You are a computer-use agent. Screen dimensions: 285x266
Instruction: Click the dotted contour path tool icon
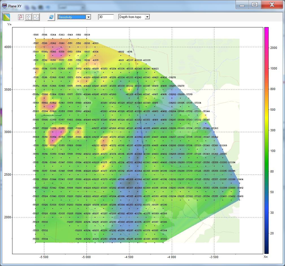pyautogui.click(x=29, y=17)
